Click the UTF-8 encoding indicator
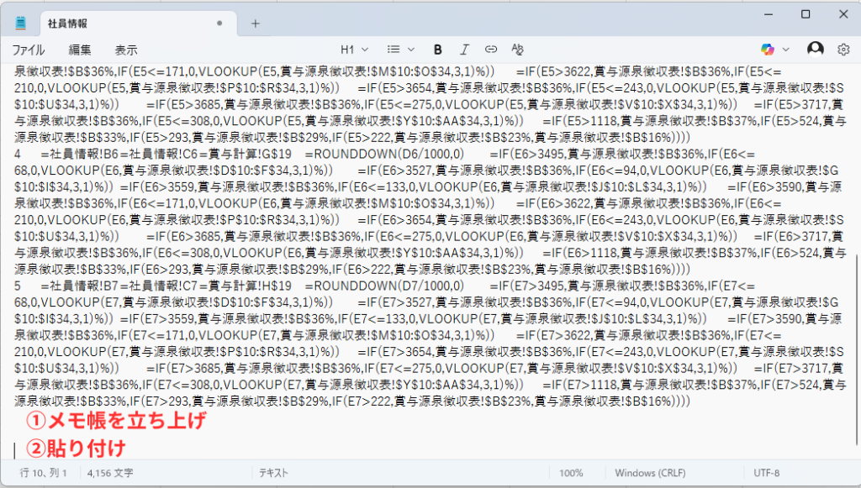Screen dimensions: 861x488 pos(768,474)
